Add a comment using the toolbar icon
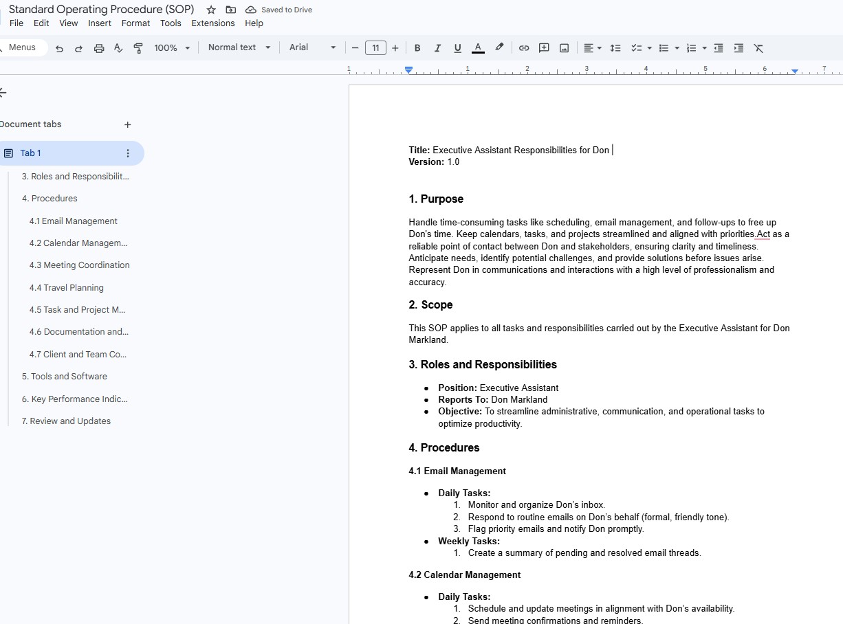Screen dimensions: 843x624 [544, 48]
